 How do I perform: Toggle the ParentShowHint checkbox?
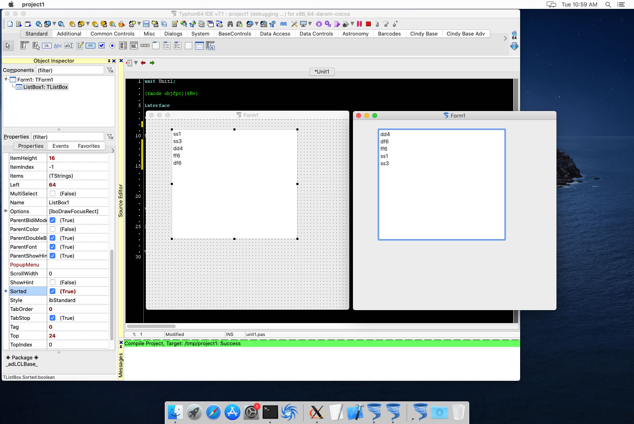[52, 256]
